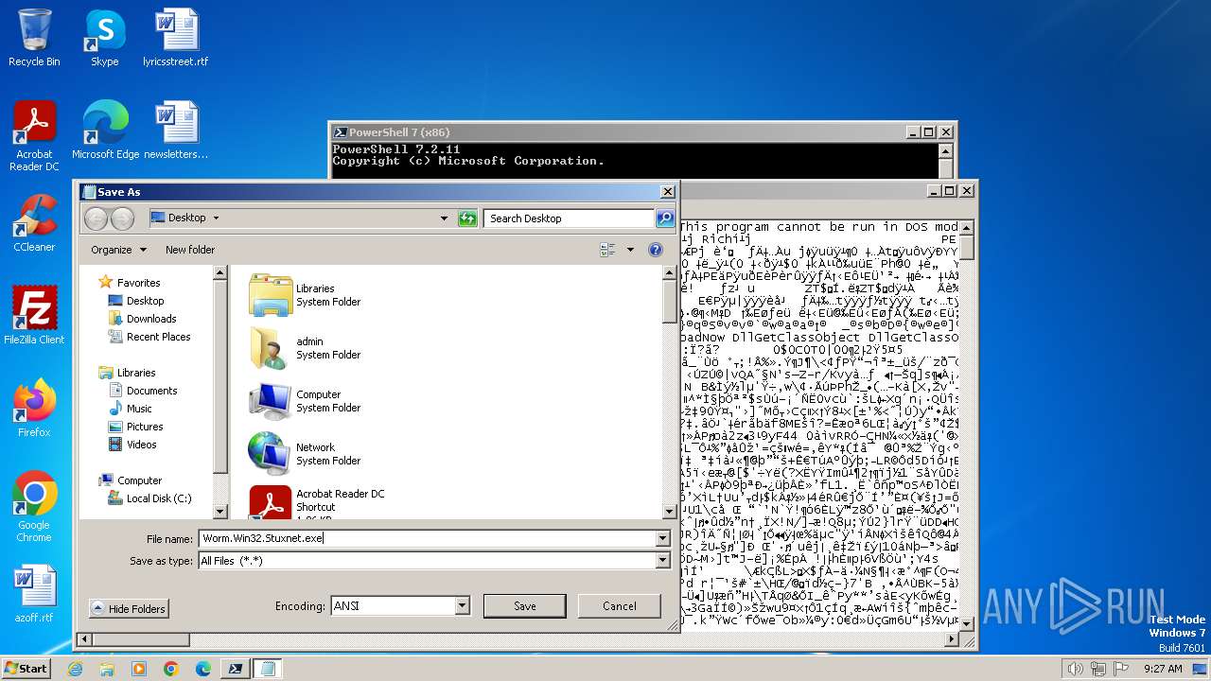Open Chrome from the taskbar
1211x681 pixels.
coord(171,669)
